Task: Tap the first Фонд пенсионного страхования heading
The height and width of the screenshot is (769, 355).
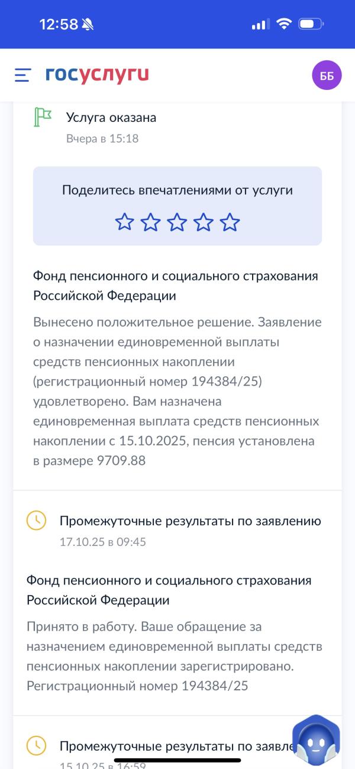Action: [x=175, y=286]
